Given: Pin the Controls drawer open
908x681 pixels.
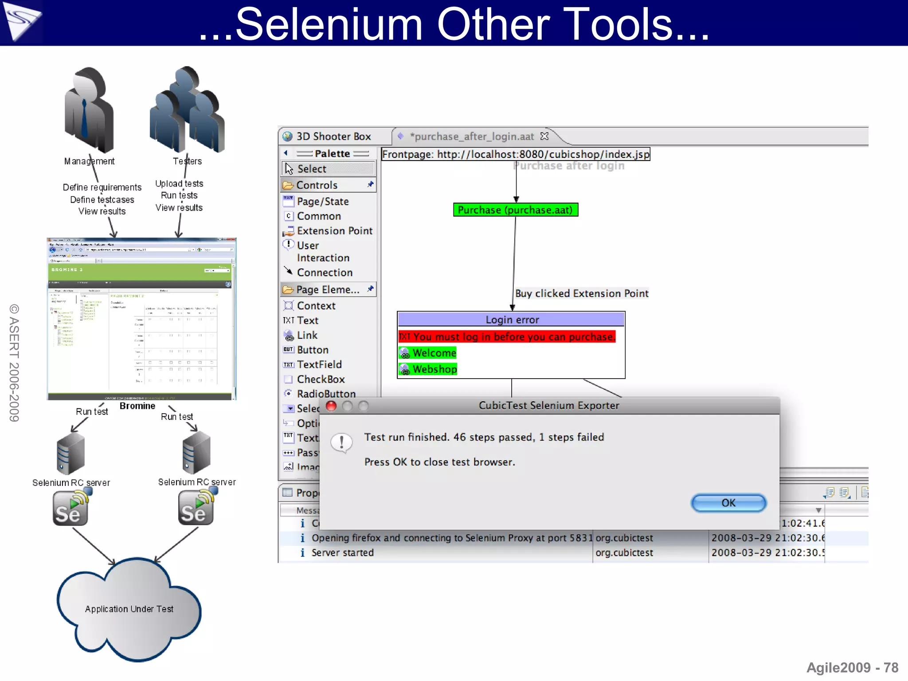Looking at the screenshot, I should (370, 184).
